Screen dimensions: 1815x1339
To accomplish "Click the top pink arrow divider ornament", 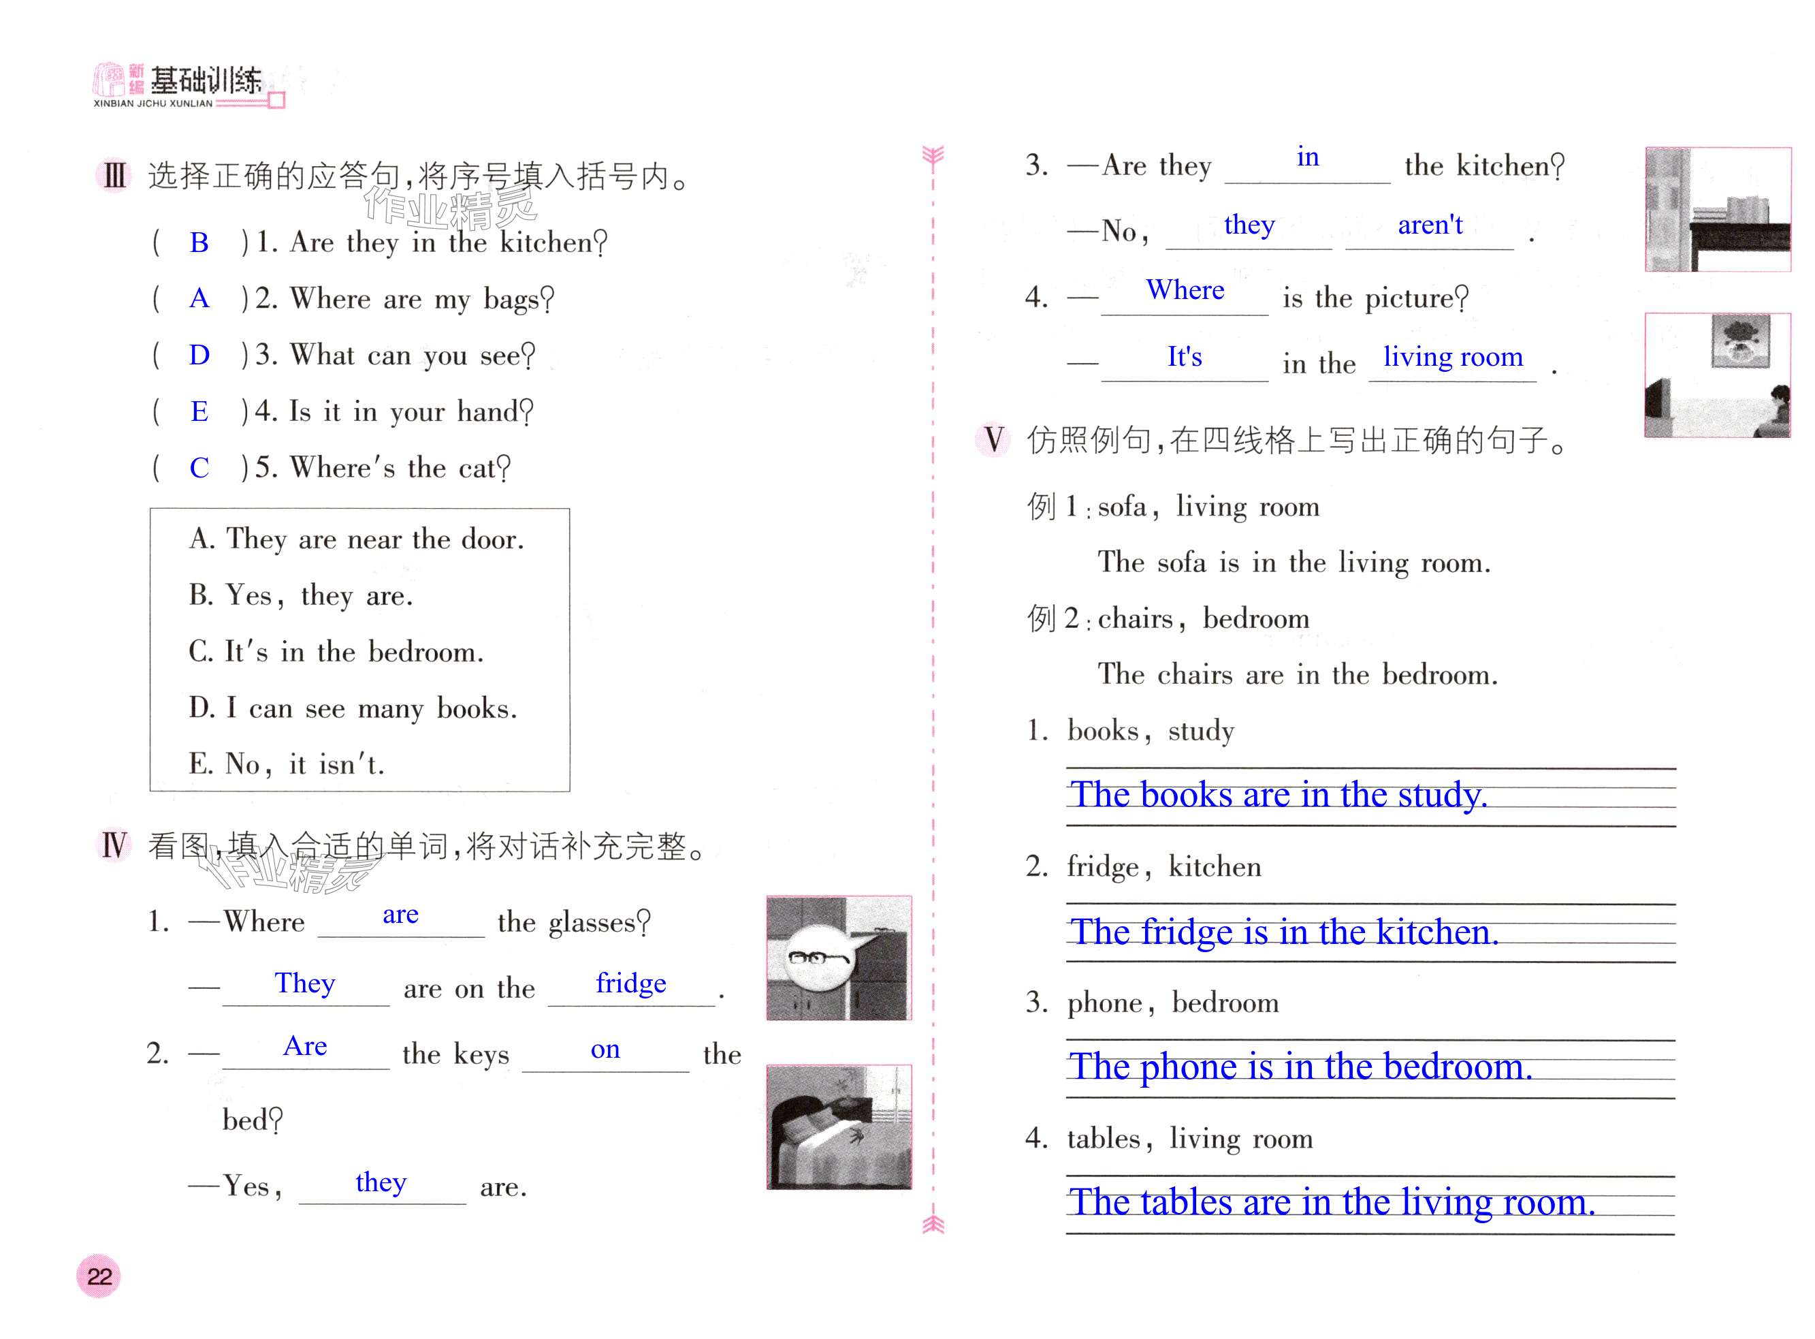I will tap(933, 155).
